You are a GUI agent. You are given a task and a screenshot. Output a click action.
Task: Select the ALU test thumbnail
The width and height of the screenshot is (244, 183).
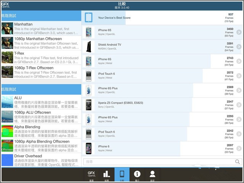tap(7, 102)
